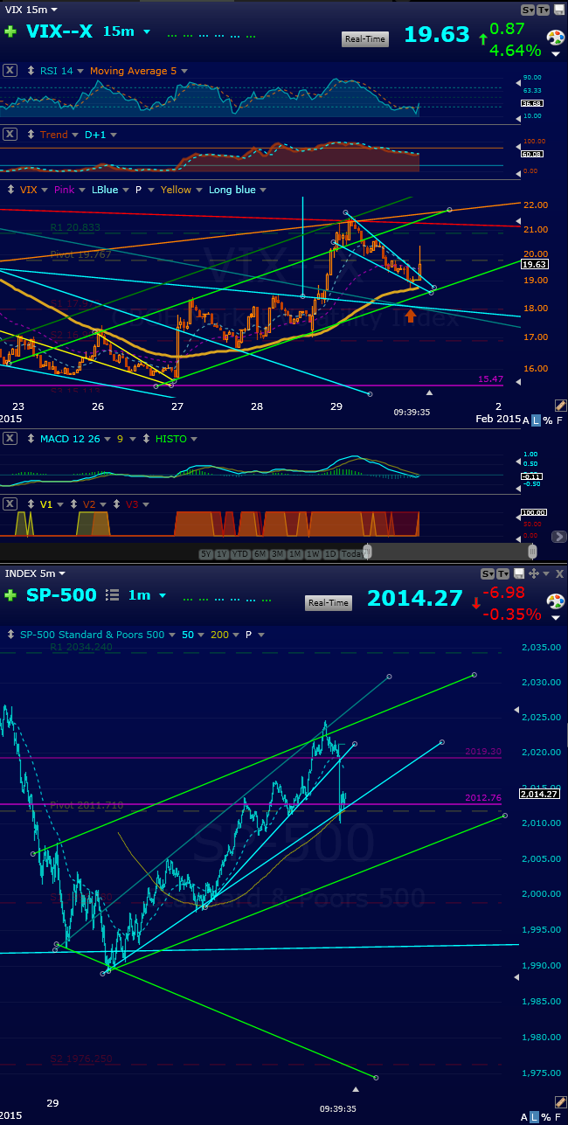Viewport: 568px width, 1125px height.
Task: Open the Long blue indicator dropdown
Action: (x=262, y=190)
